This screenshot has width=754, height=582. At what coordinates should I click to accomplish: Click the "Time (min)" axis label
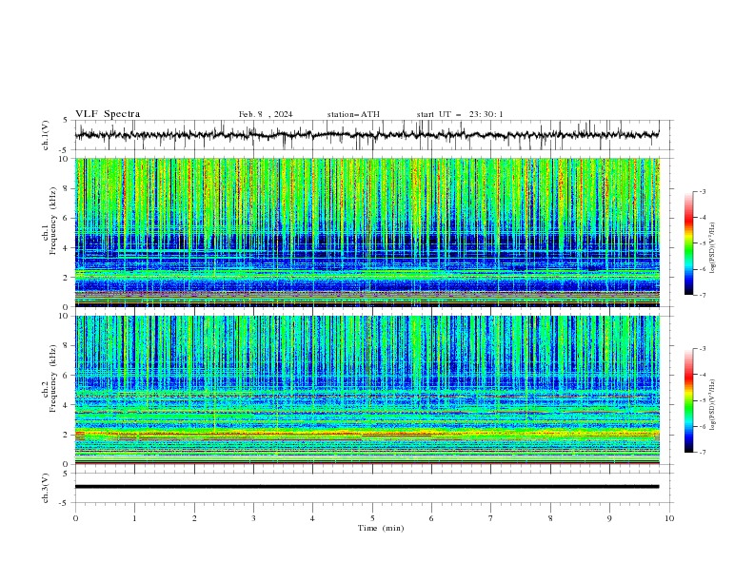pos(381,528)
